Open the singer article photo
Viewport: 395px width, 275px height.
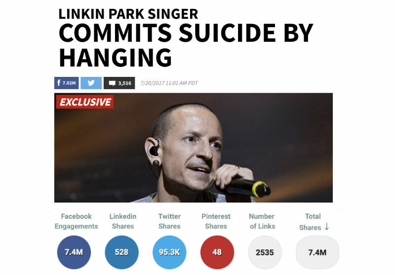(194, 147)
